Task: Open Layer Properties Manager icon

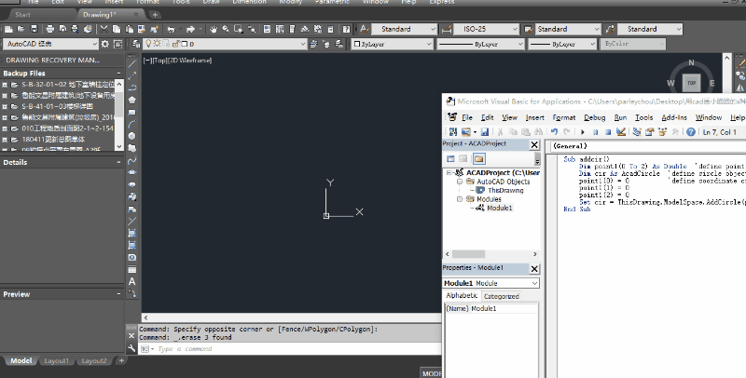Action: coord(136,44)
